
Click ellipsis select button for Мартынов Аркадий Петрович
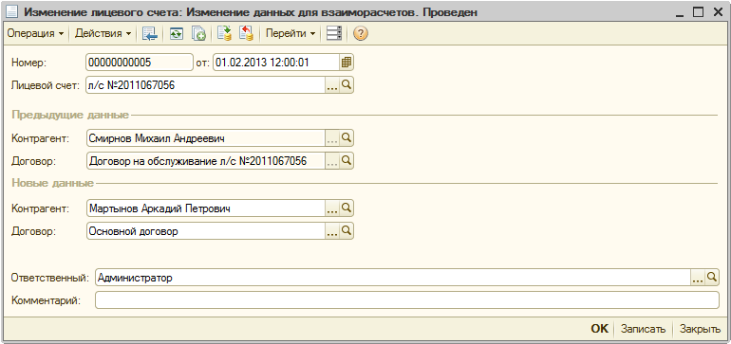(332, 208)
